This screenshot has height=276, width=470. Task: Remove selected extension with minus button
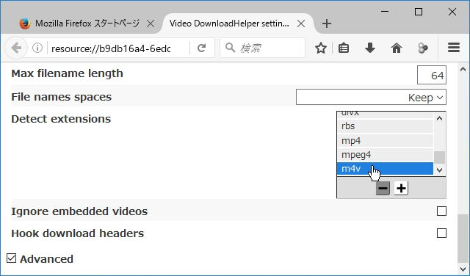pos(383,188)
